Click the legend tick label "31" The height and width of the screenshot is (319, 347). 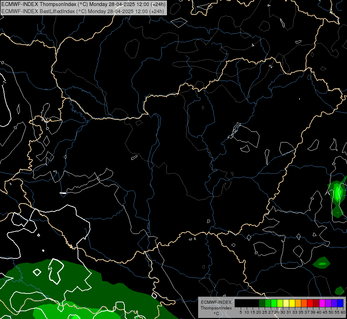click(x=289, y=312)
